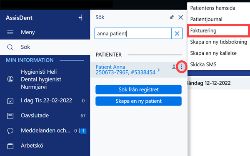Open the Meny hamburger icon
The image size is (250, 156).
click(10, 32)
